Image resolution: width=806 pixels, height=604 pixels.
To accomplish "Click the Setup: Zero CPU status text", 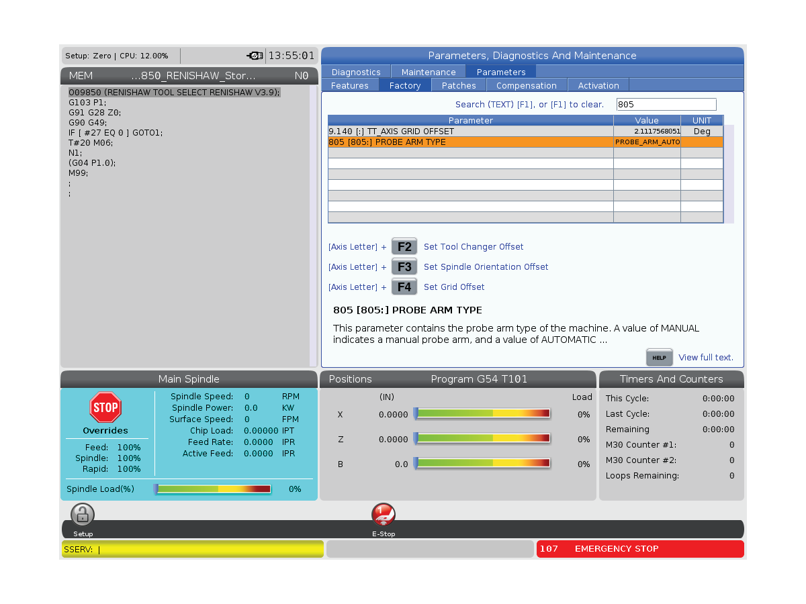I will coord(117,56).
